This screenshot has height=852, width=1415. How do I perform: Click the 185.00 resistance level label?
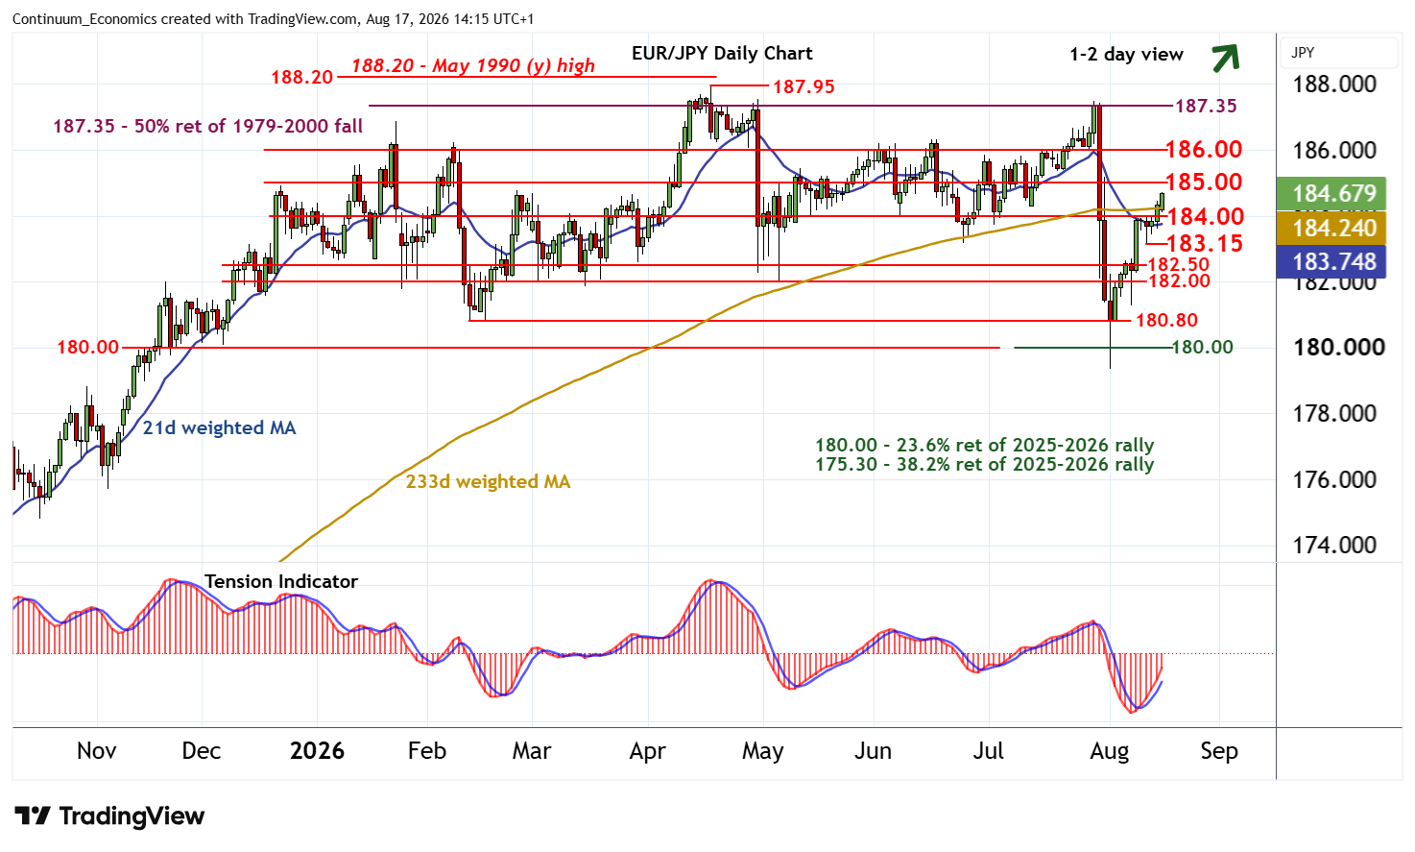[x=1204, y=182]
